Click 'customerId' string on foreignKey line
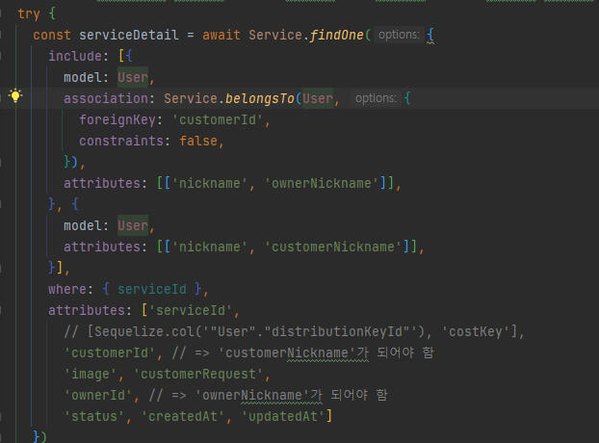Viewport: 599px width, 443px height. pyautogui.click(x=218, y=120)
